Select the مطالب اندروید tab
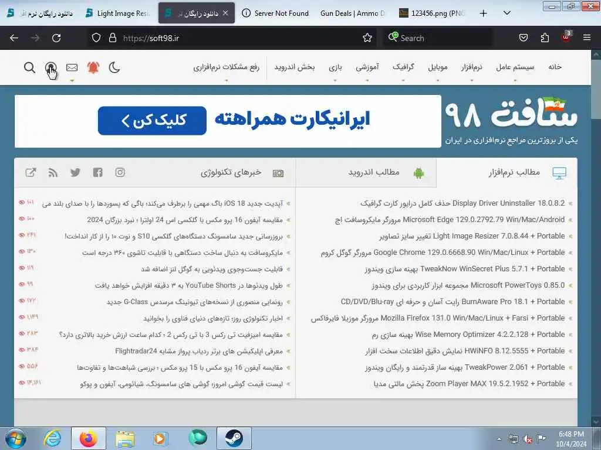 click(x=366, y=173)
